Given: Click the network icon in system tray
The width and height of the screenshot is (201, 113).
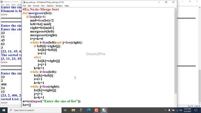Looking at the screenshot, I should point(177,110).
